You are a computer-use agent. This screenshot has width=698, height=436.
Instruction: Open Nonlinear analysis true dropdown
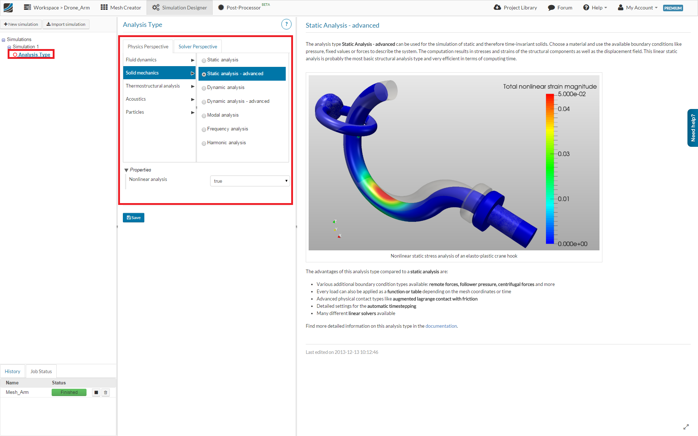click(x=250, y=181)
